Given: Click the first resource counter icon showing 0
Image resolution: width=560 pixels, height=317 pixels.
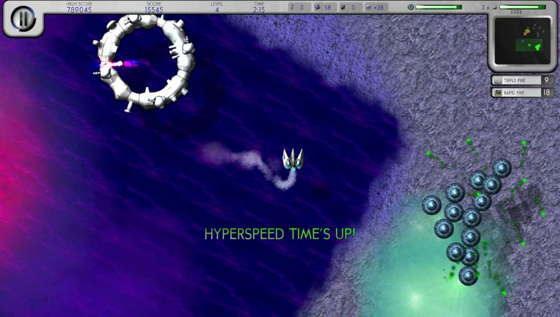Looking at the screenshot, I should 292,7.
